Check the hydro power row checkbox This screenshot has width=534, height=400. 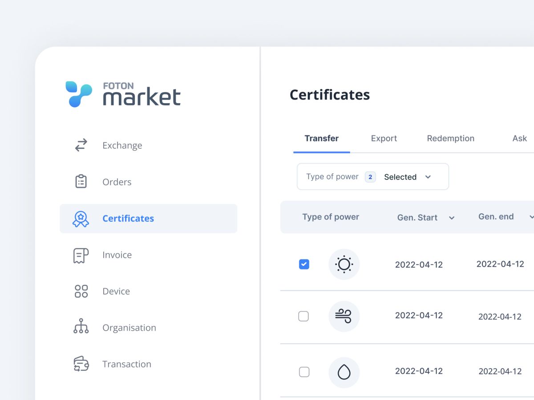pyautogui.click(x=304, y=372)
